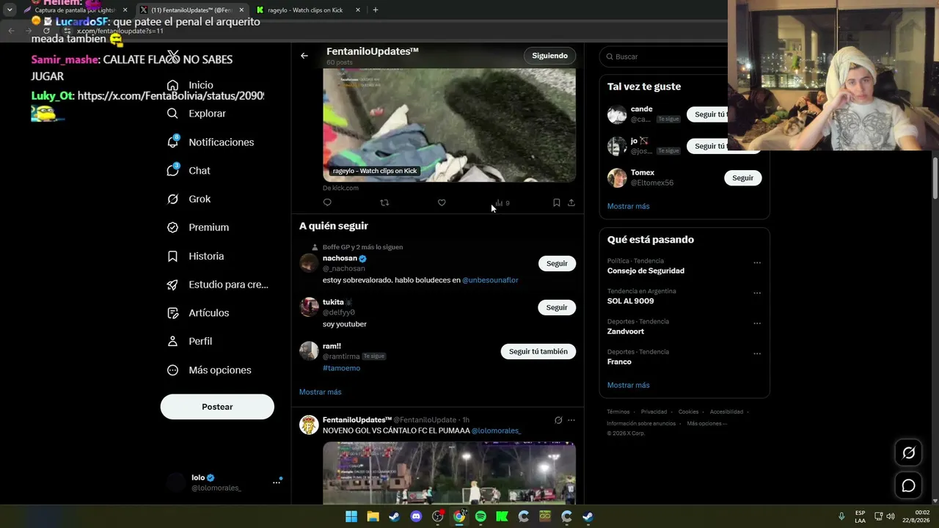This screenshot has width=939, height=528.
Task: Open the Premium badge icon
Action: (172, 227)
